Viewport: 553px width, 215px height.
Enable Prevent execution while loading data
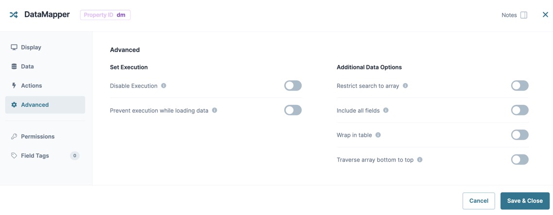click(x=293, y=110)
